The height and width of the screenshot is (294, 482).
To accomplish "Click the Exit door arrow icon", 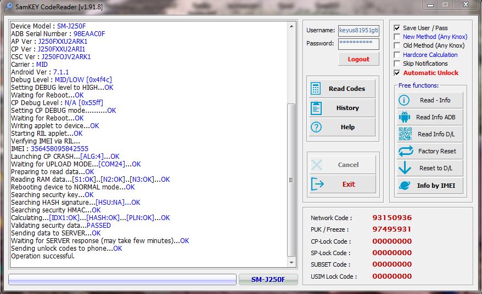I will pos(317,185).
